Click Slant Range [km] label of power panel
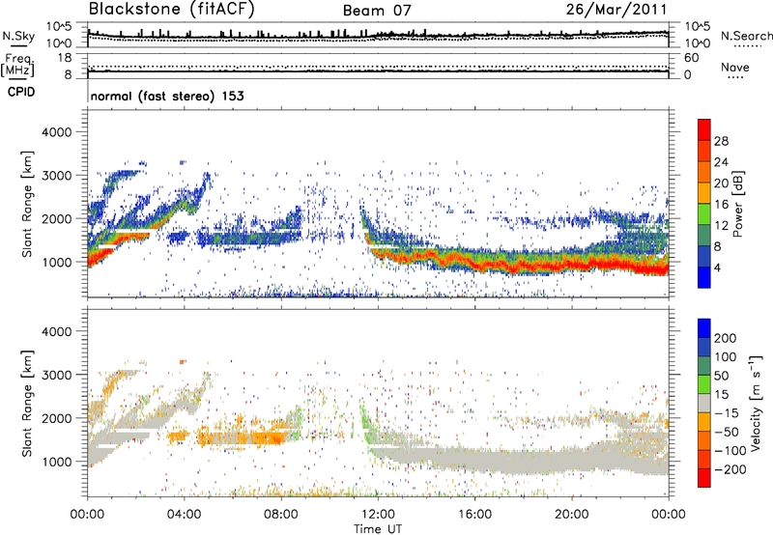 [x=27, y=204]
